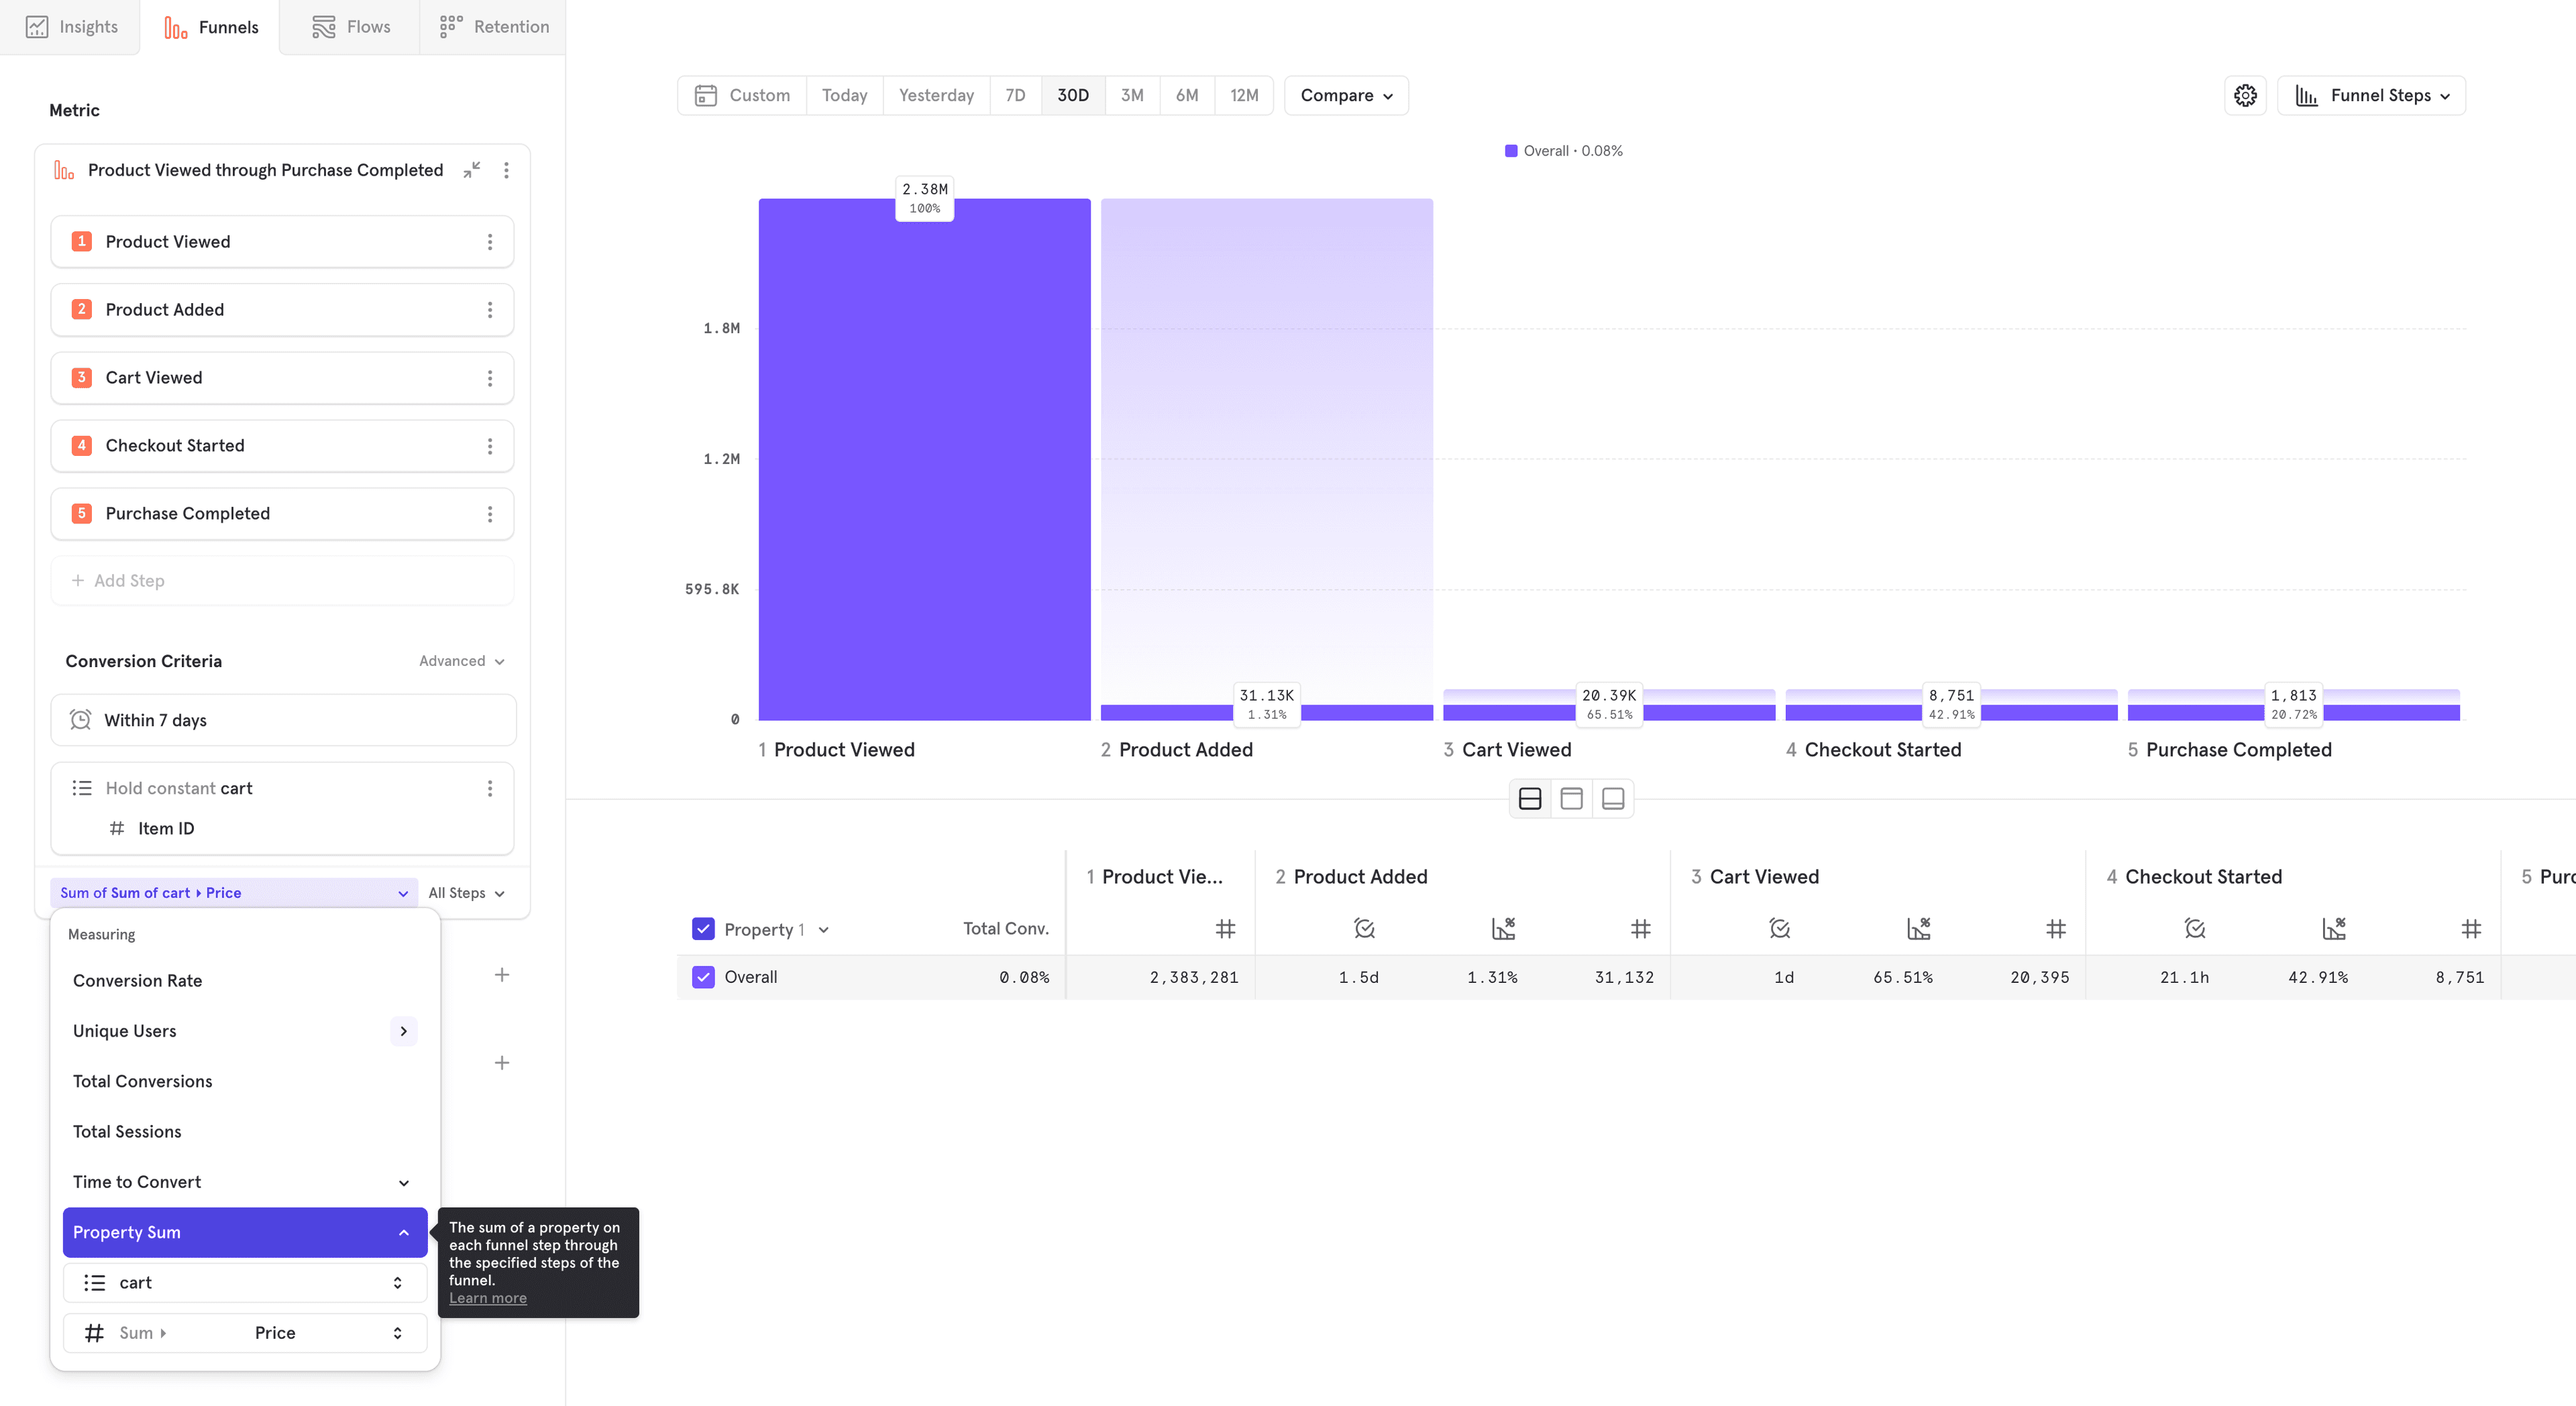The height and width of the screenshot is (1406, 2576).
Task: Open the three-dot menu on Purchase Completed step
Action: [490, 514]
